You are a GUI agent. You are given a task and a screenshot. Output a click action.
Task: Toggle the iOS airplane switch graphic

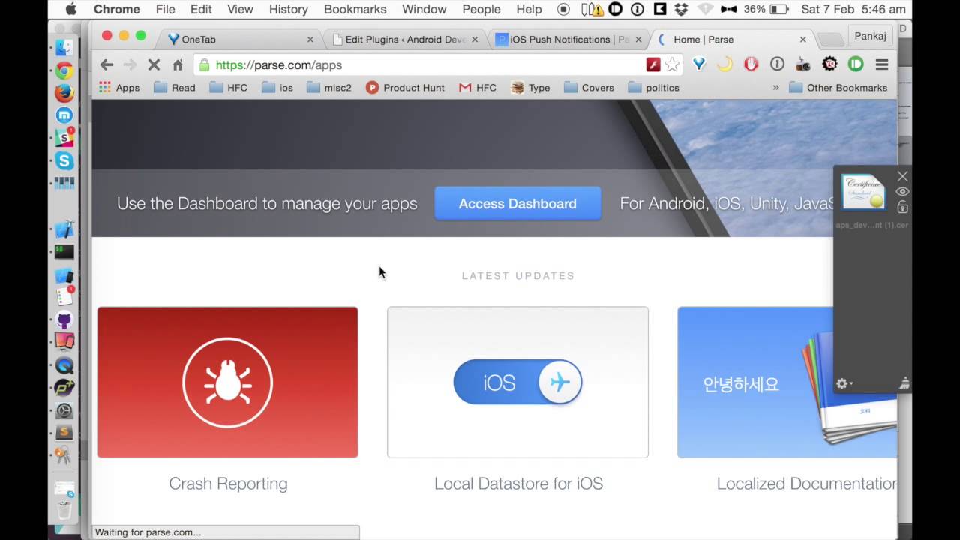click(x=517, y=382)
